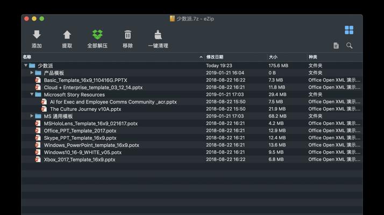Click the Skype_PPT_Template file icon
Screen dimensions: 384x215
click(x=38, y=138)
